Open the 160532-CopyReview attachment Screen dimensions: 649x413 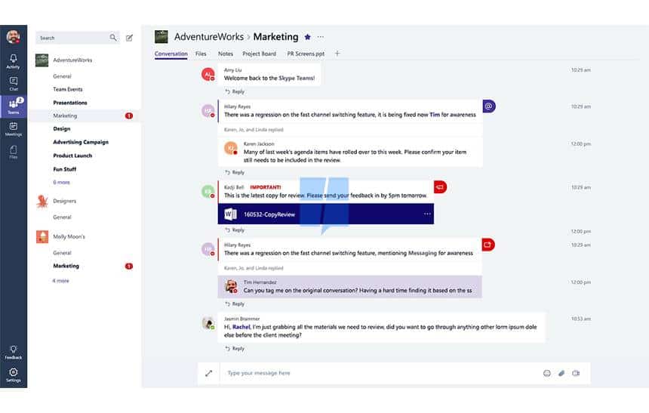point(326,214)
